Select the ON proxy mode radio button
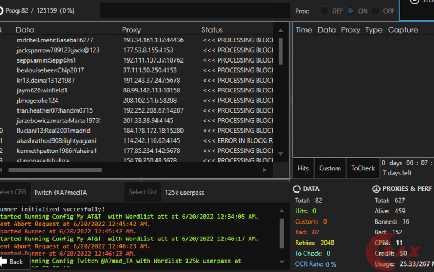Screen dimensions: 434x272 (x=350, y=11)
